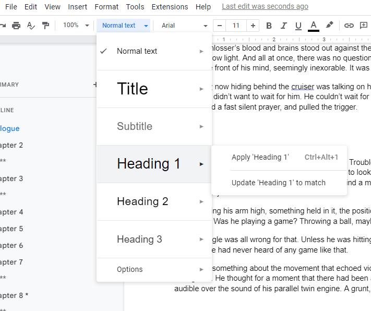Open the Edit menu
Image resolution: width=371 pixels, height=311 pixels.
[31, 7]
